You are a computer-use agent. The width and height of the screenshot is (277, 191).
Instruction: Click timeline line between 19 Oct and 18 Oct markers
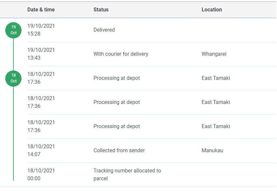[13, 54]
